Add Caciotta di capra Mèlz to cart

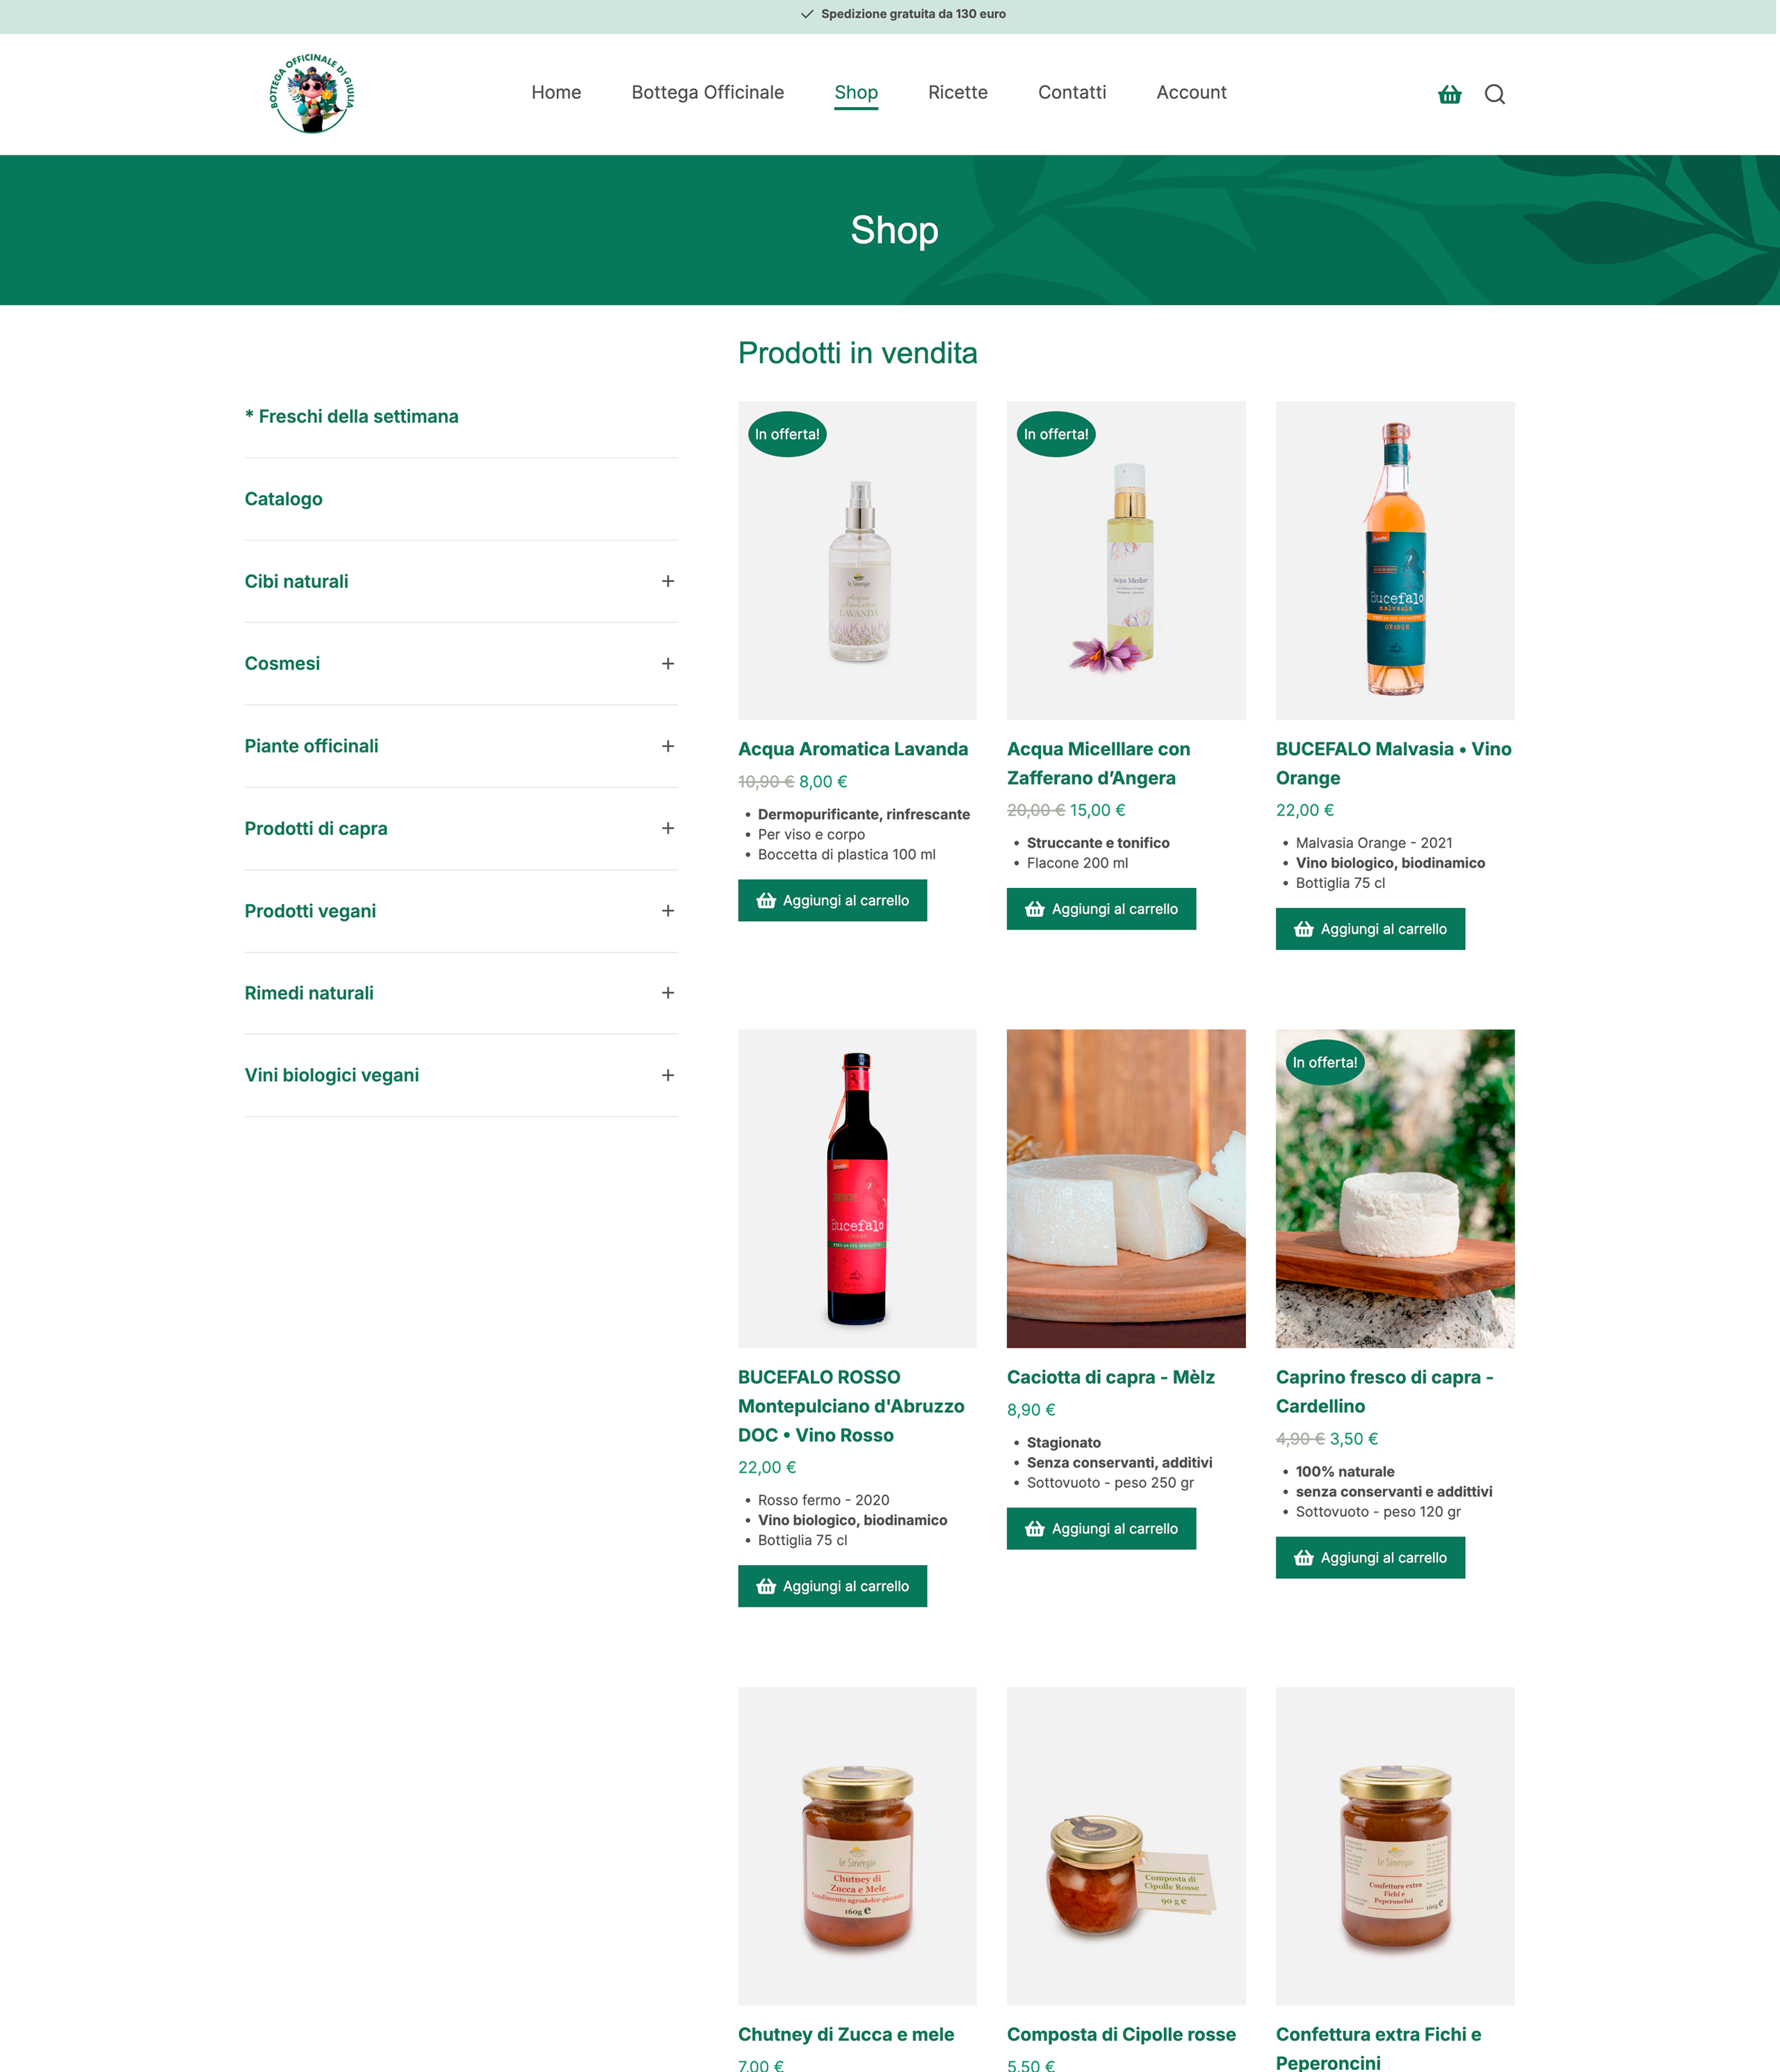pos(1101,1528)
